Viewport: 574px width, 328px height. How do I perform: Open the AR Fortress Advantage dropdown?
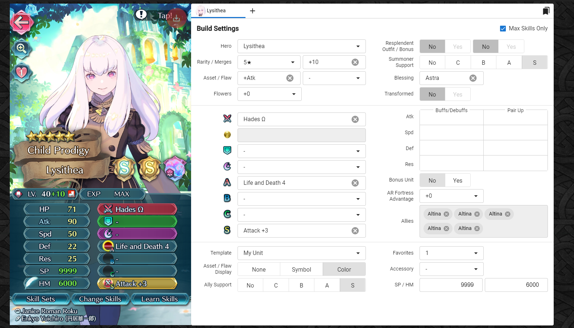(x=451, y=196)
